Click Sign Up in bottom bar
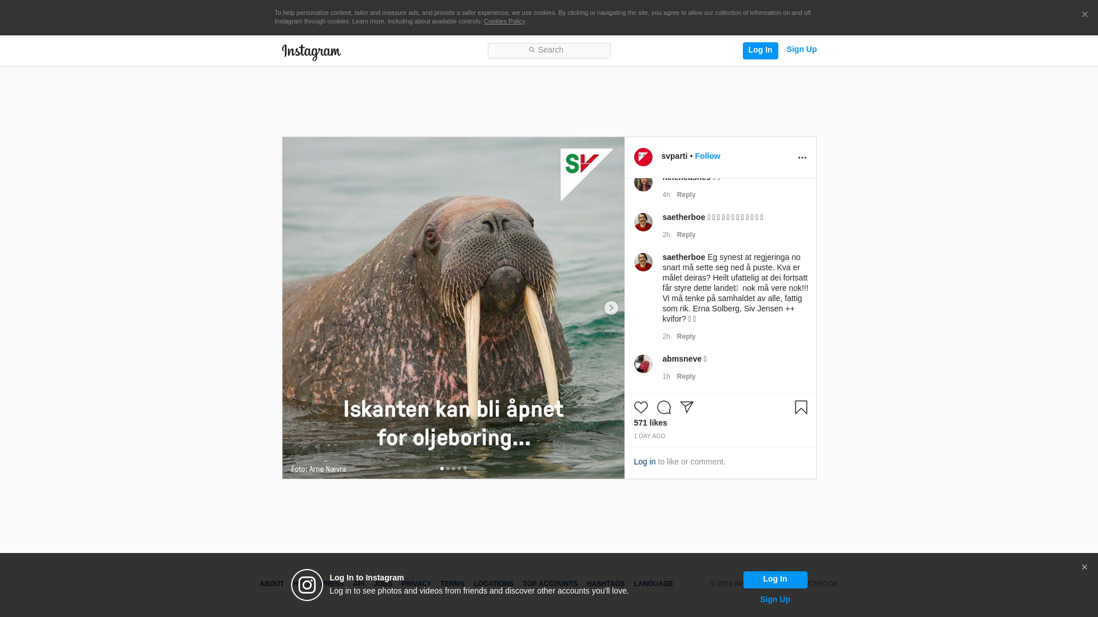The width and height of the screenshot is (1098, 617). (775, 600)
